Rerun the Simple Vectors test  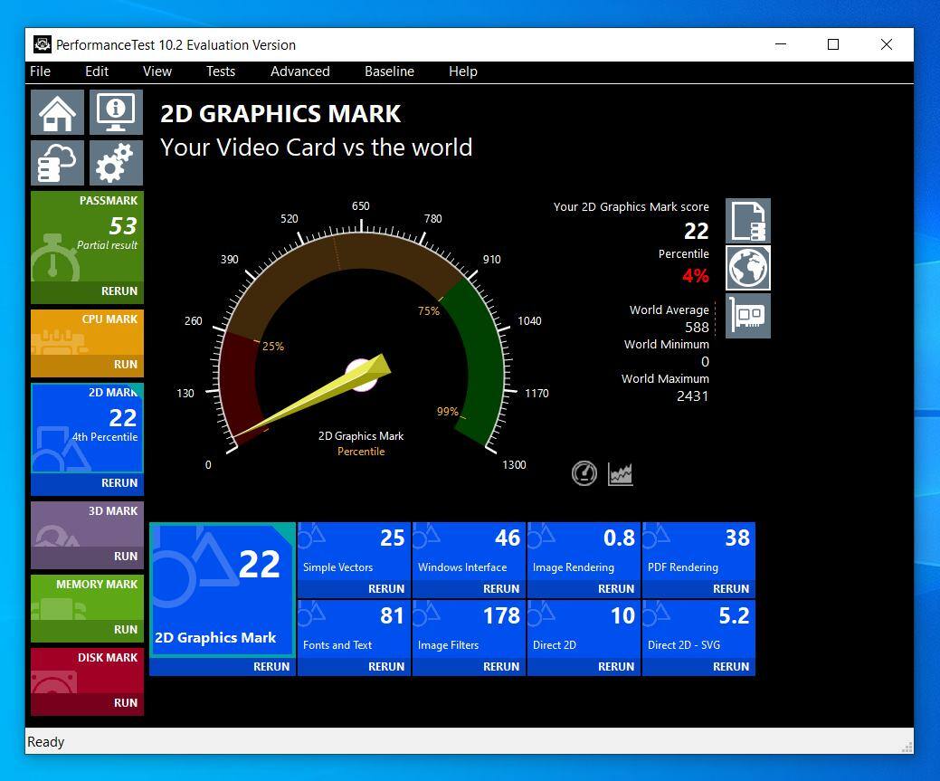click(386, 589)
